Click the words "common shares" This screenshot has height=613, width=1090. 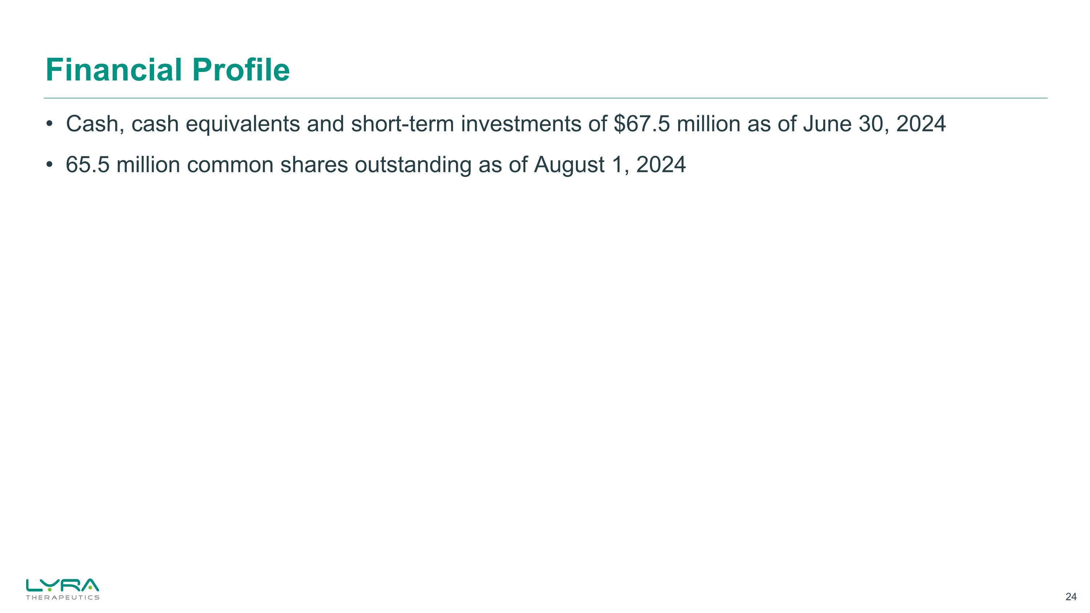(267, 165)
